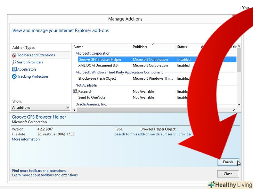Click the Oracle America, Inc. group header
The height and width of the screenshot is (189, 253).
[x=91, y=104]
